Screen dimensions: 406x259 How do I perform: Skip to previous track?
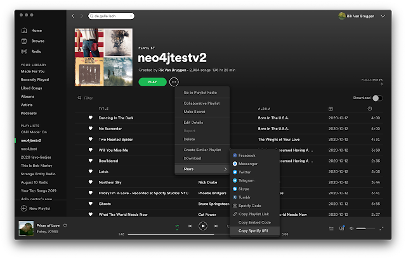click(x=190, y=226)
